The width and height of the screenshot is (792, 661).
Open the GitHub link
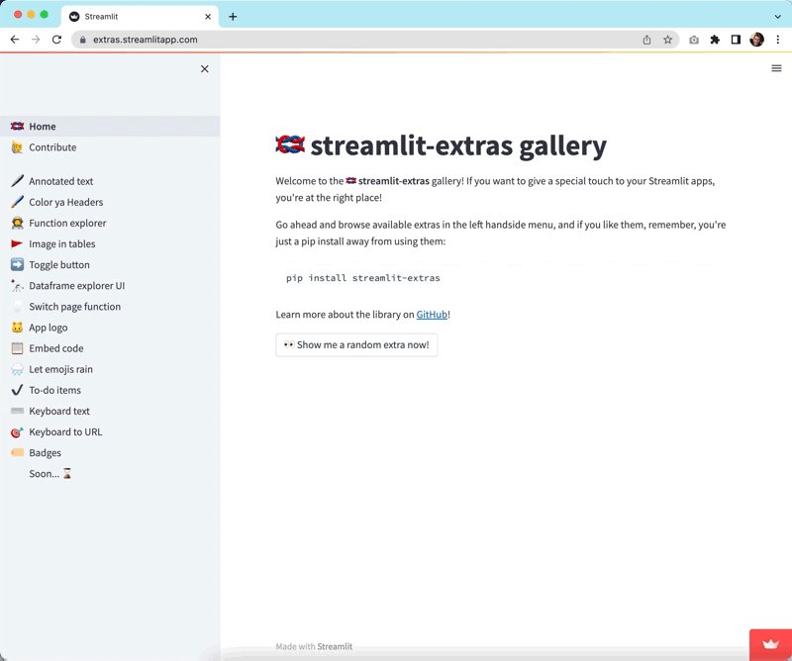coord(432,314)
